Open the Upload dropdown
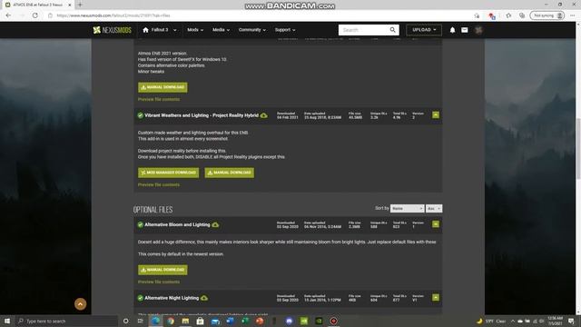Screen dimensions: 581x327 point(424,30)
